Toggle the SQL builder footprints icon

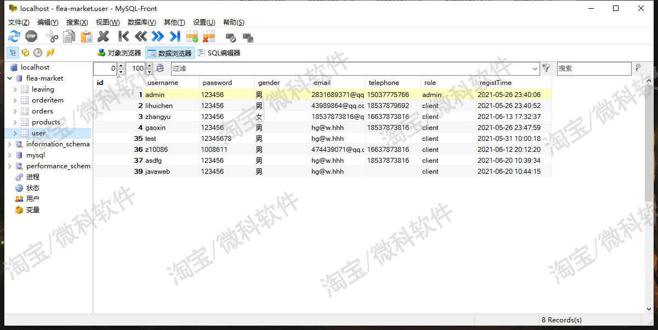(50, 53)
